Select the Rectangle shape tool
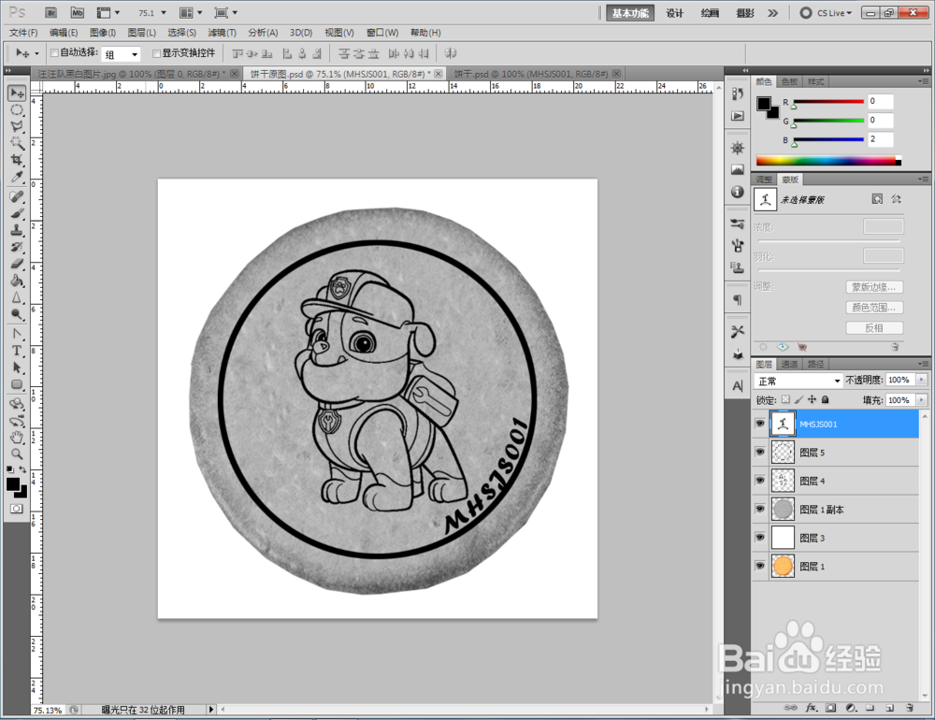Viewport: 935px width, 720px height. (x=17, y=384)
